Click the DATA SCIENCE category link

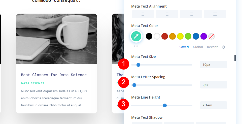(x=33, y=83)
